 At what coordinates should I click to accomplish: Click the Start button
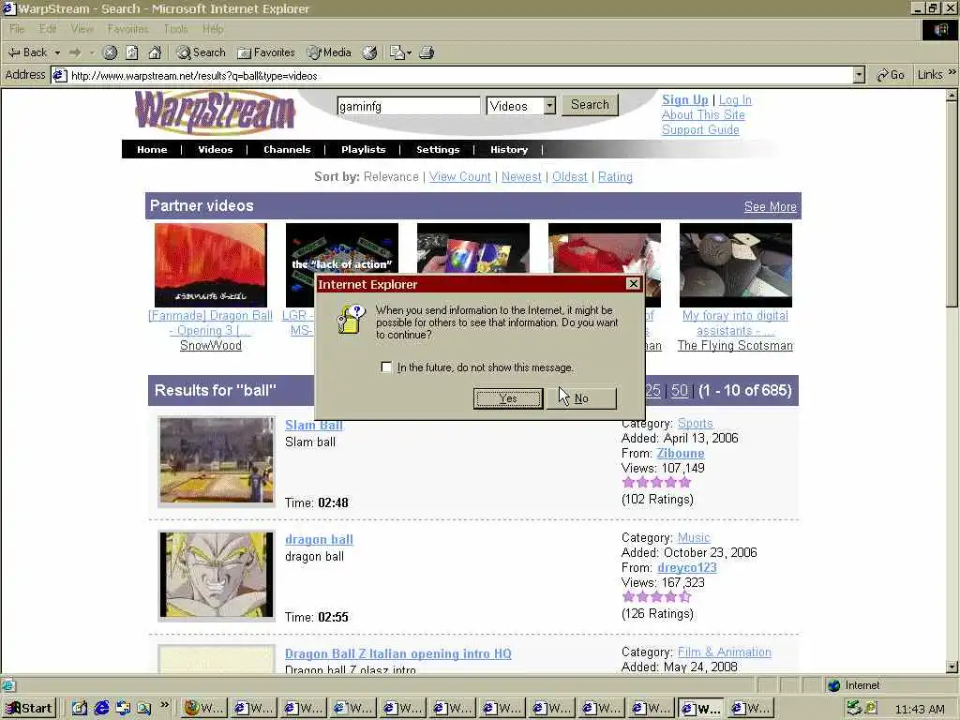(29, 708)
